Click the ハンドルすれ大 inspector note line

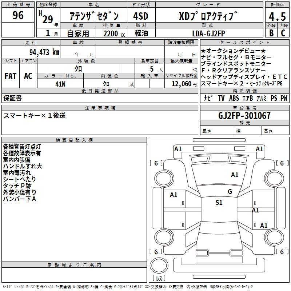pyautogui.click(x=23, y=166)
